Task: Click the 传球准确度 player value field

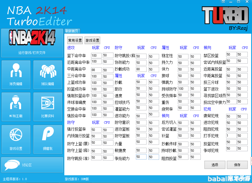Action: [x=96, y=102]
